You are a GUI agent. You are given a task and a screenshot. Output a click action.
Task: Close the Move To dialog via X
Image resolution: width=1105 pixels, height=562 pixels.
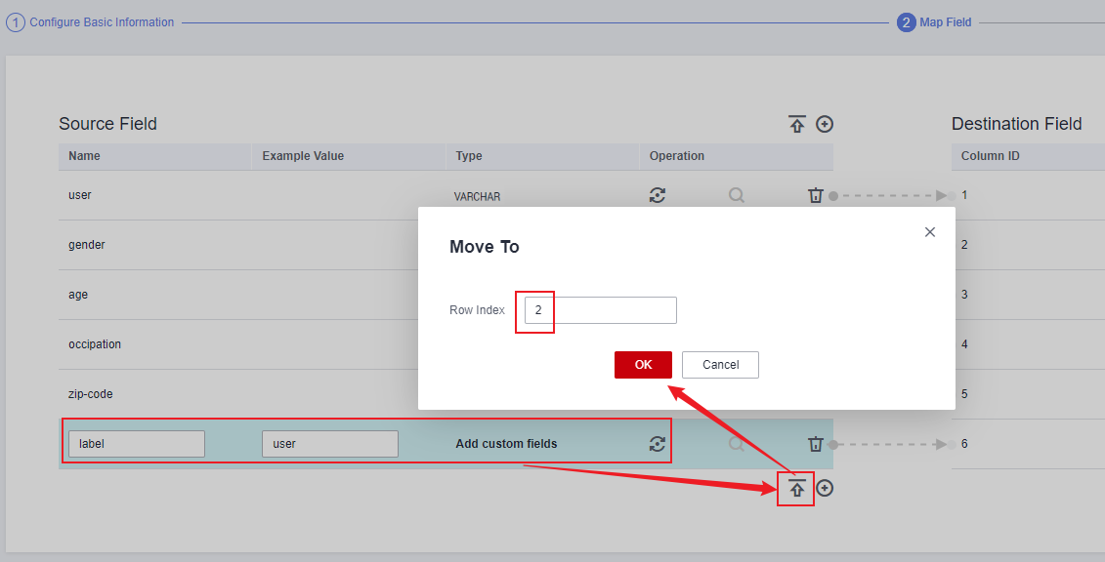929,232
